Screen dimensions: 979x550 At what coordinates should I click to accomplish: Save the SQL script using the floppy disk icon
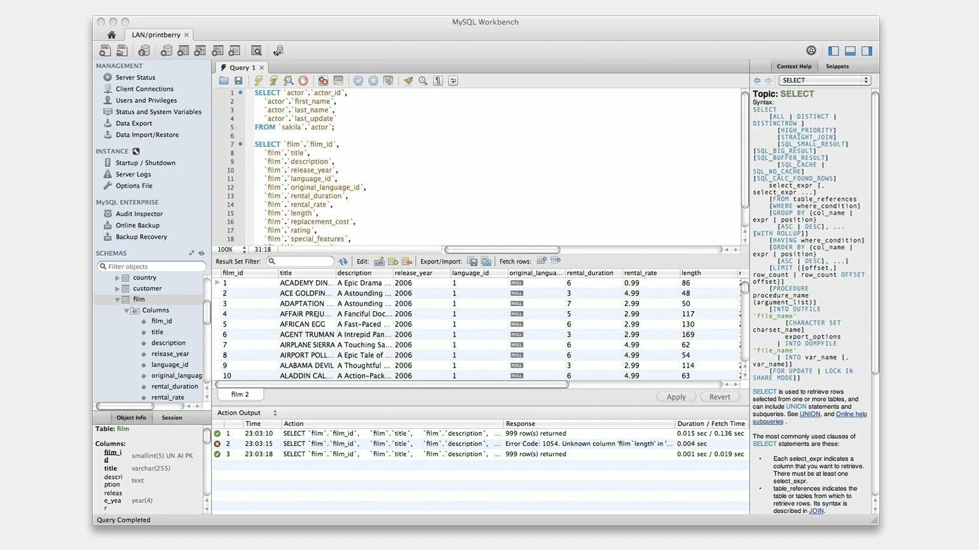click(238, 81)
